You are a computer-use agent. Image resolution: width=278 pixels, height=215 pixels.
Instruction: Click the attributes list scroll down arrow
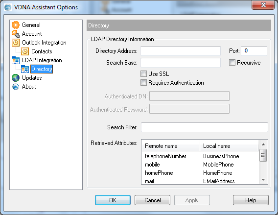coord(263,180)
